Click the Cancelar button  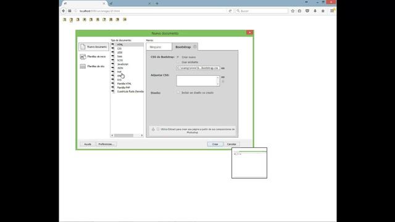pyautogui.click(x=231, y=144)
